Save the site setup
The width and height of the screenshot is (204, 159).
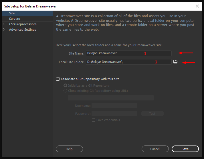pyautogui.click(x=185, y=149)
